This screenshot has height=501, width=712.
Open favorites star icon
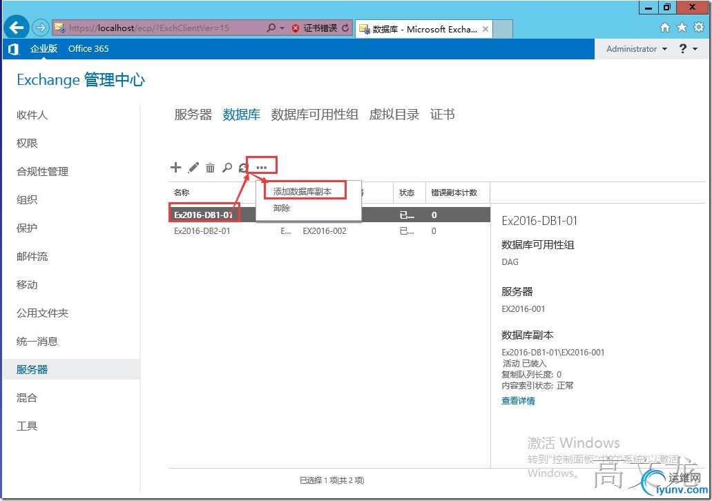[x=682, y=28]
